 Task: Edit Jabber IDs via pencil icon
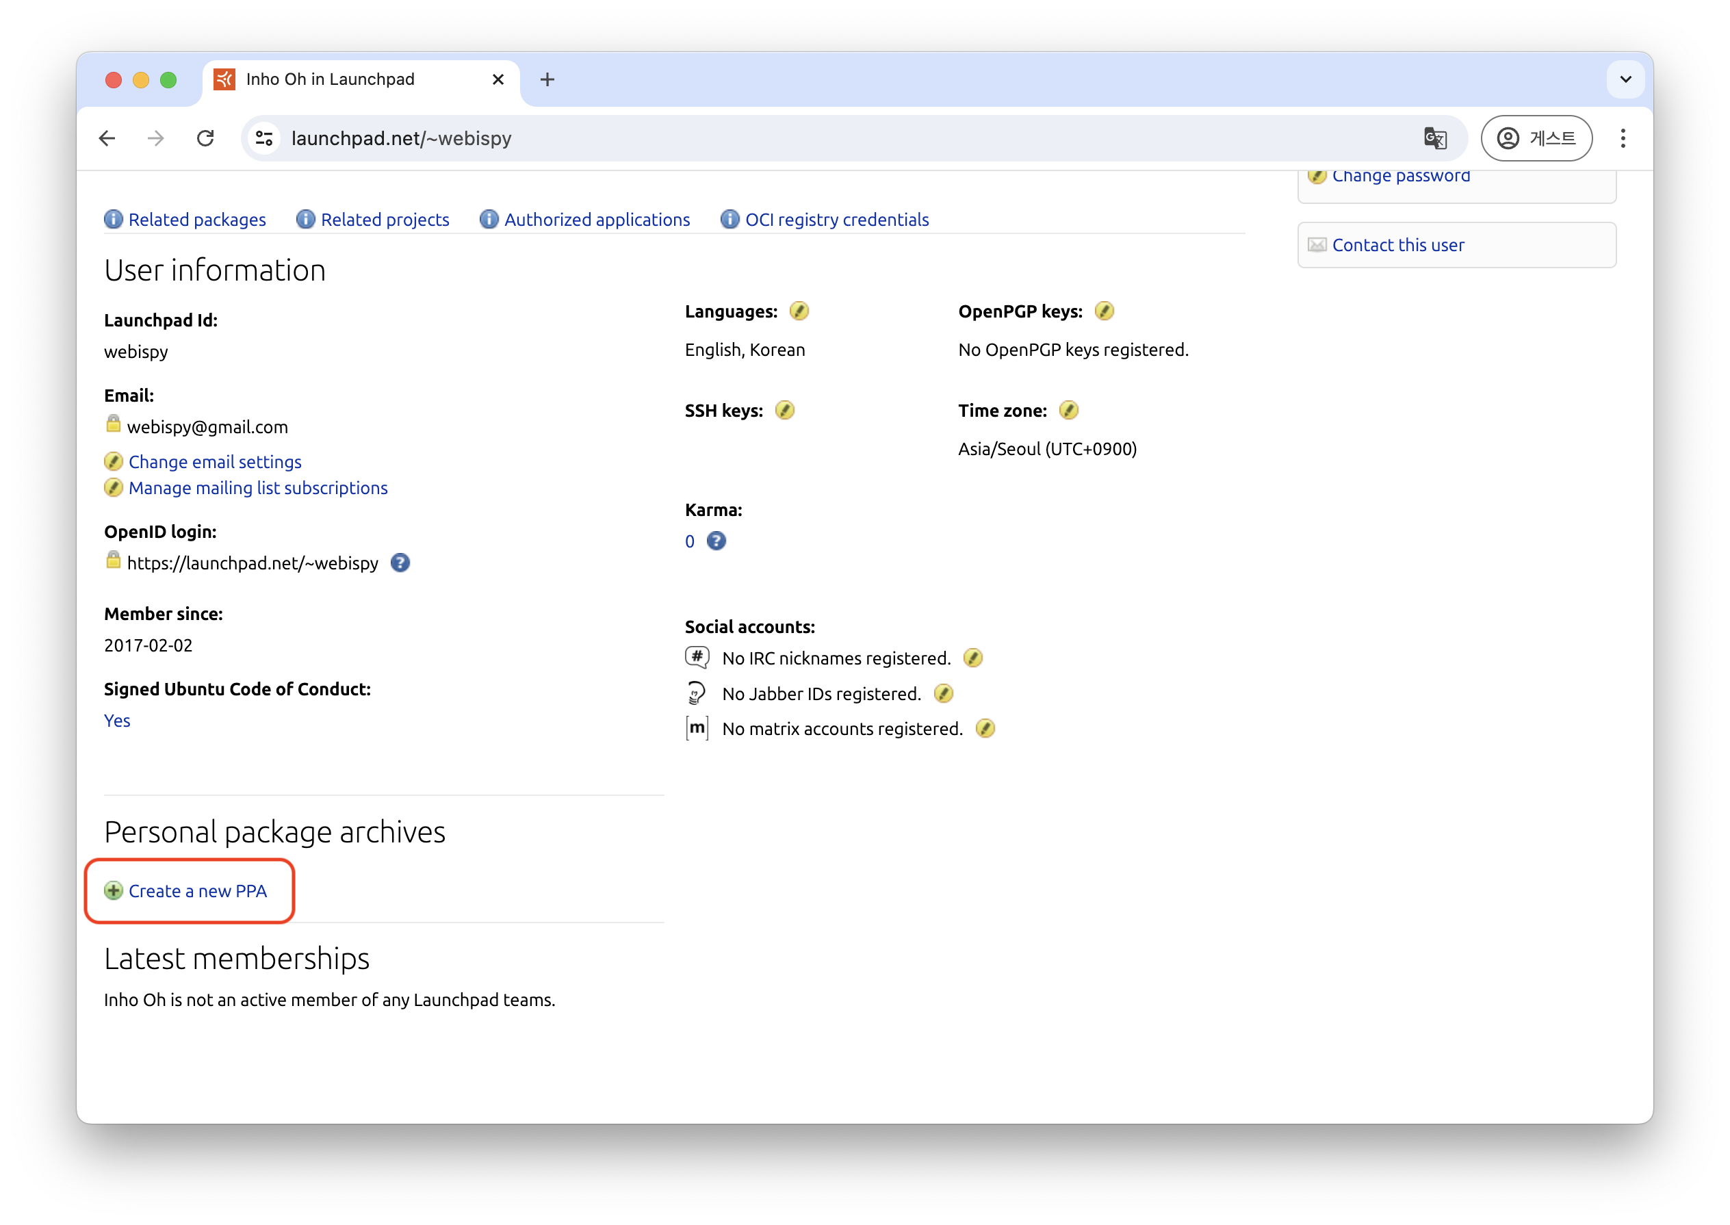(x=944, y=693)
